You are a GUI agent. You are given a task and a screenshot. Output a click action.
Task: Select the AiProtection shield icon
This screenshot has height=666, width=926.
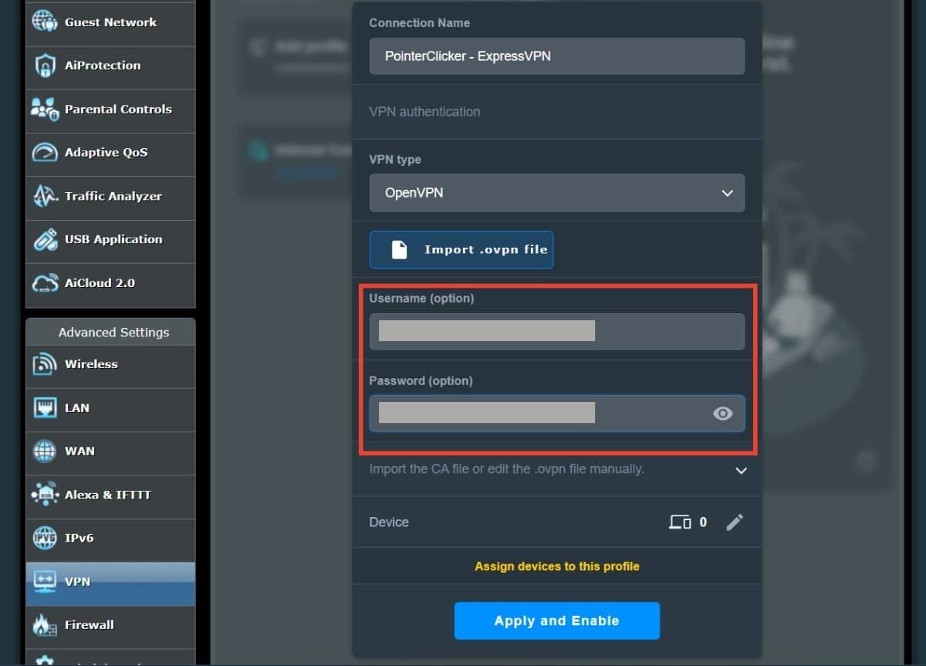pyautogui.click(x=45, y=66)
